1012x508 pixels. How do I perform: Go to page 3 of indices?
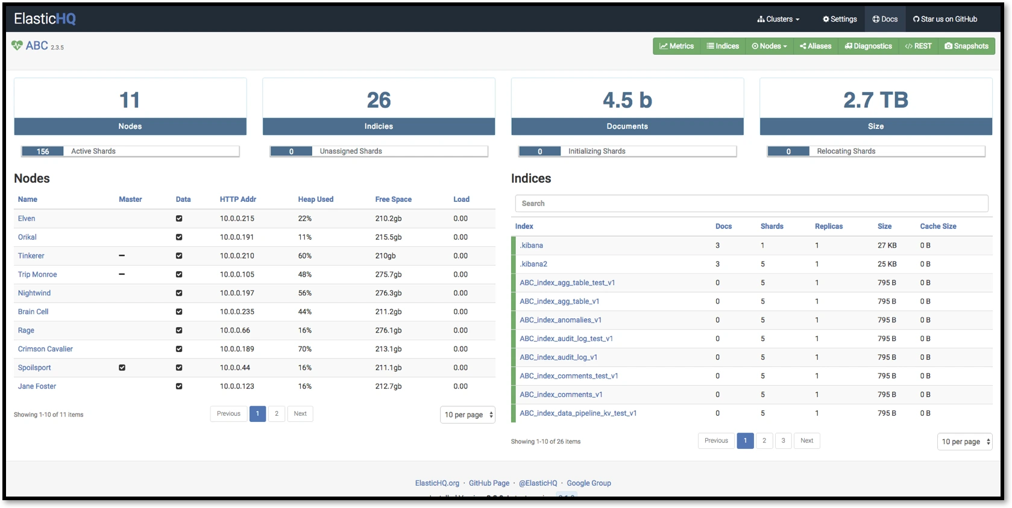(x=783, y=441)
